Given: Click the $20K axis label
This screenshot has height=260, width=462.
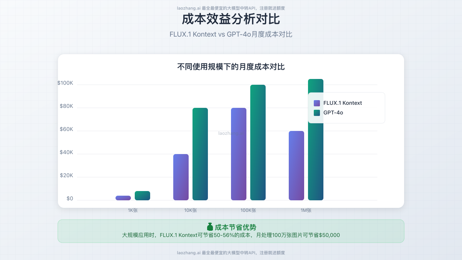Looking at the screenshot, I should coord(66,176).
